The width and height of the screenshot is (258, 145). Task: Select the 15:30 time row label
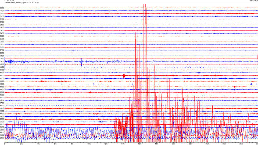click(x=2, y=95)
